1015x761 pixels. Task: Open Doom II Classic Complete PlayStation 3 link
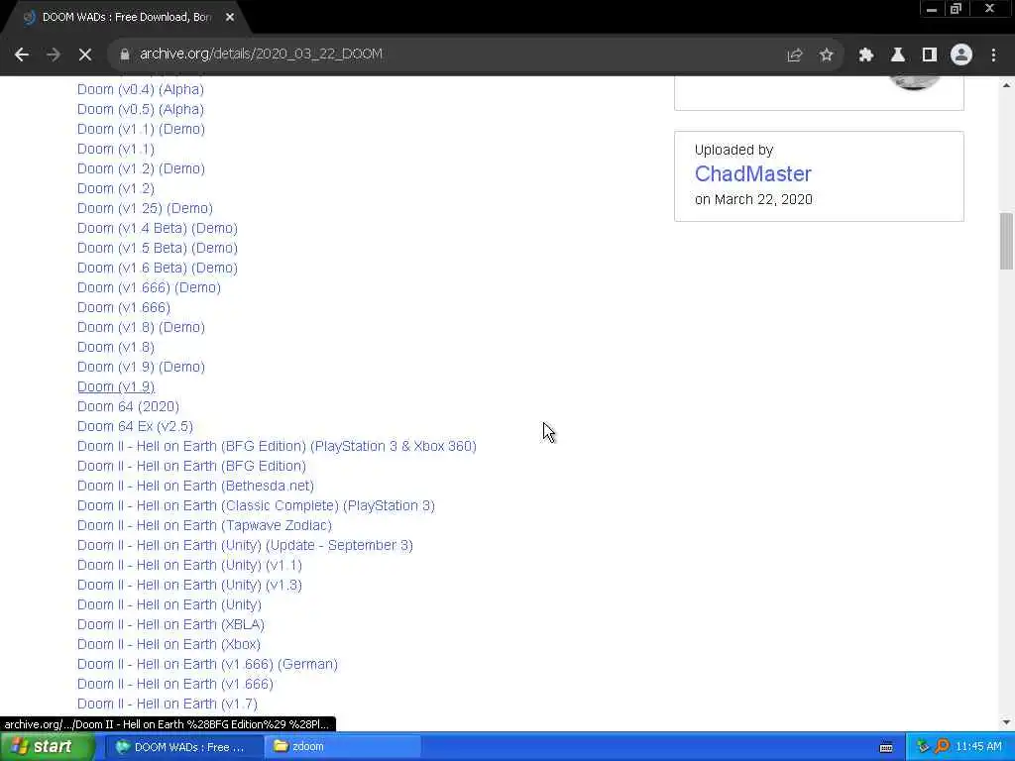coord(257,506)
